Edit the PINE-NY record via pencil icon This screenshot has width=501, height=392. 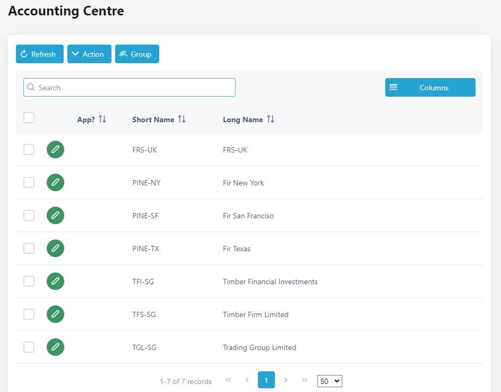point(55,183)
